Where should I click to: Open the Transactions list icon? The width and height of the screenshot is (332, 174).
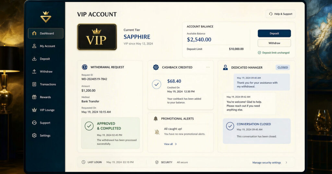pos(34,84)
